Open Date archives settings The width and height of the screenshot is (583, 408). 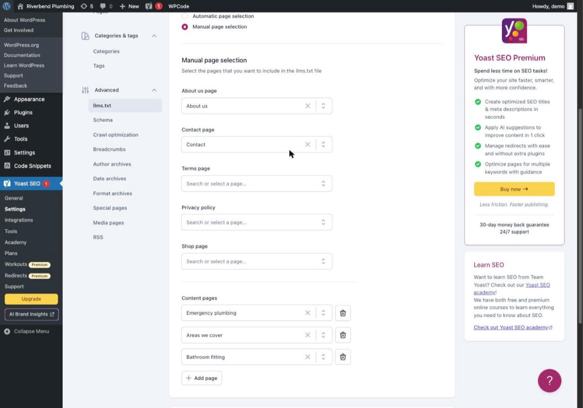click(x=110, y=179)
